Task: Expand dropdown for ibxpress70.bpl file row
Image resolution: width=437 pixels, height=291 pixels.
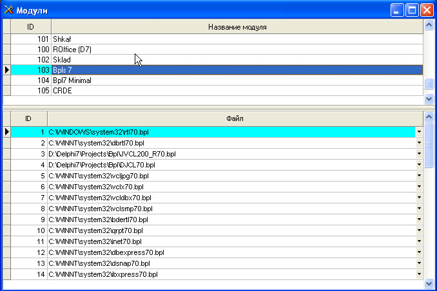Action: coord(419,275)
